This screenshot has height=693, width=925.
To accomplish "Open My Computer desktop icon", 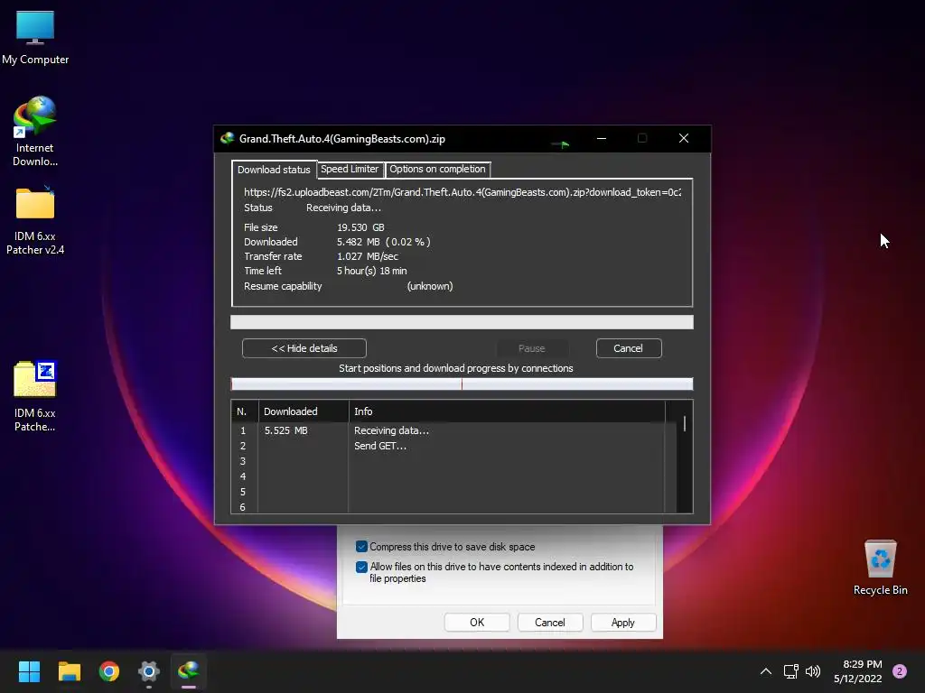I will (35, 37).
